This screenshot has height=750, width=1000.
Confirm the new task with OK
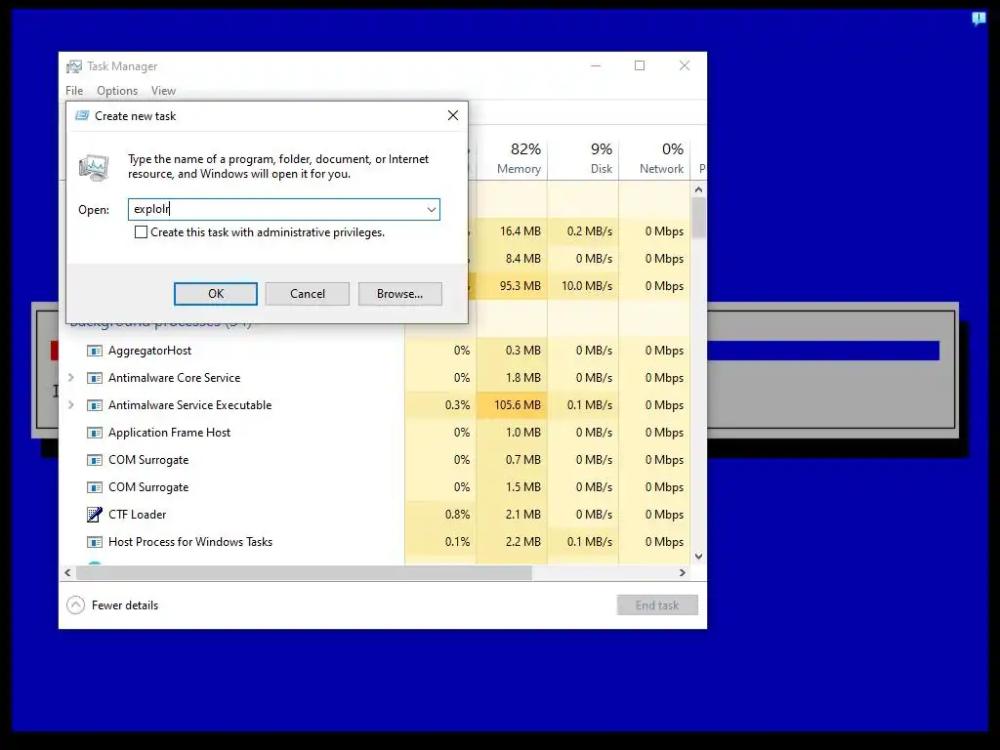click(216, 294)
